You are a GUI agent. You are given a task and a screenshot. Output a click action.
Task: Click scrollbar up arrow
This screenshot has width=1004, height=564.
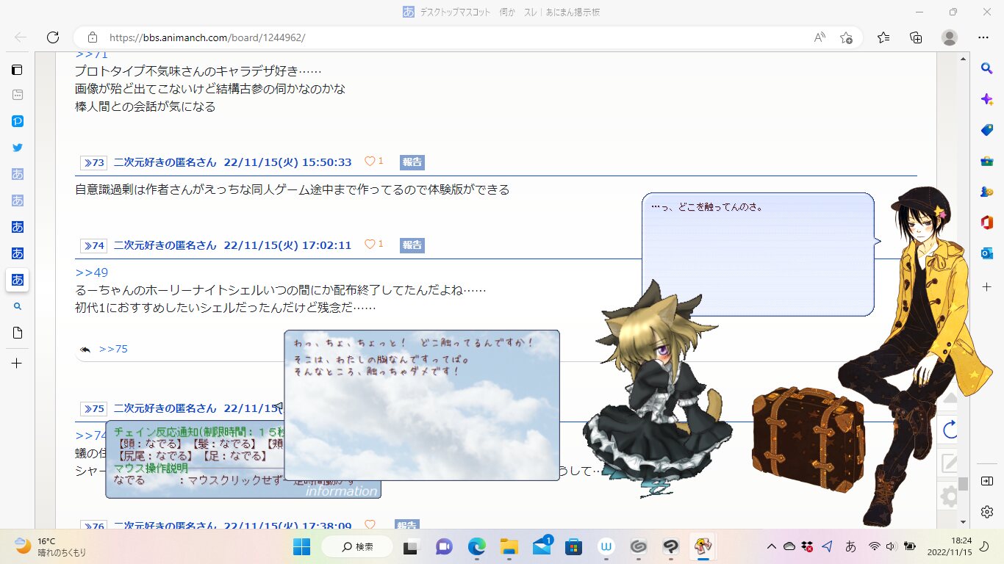pos(962,58)
